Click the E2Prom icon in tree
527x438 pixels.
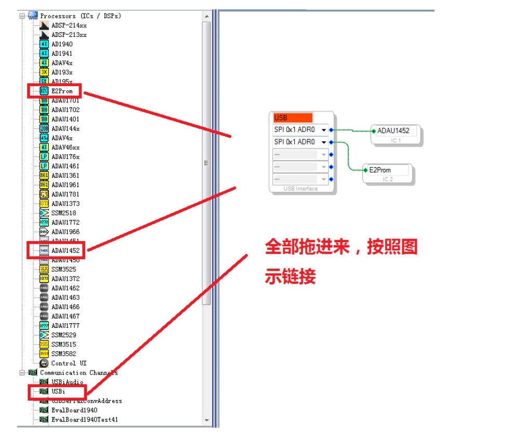click(x=44, y=91)
